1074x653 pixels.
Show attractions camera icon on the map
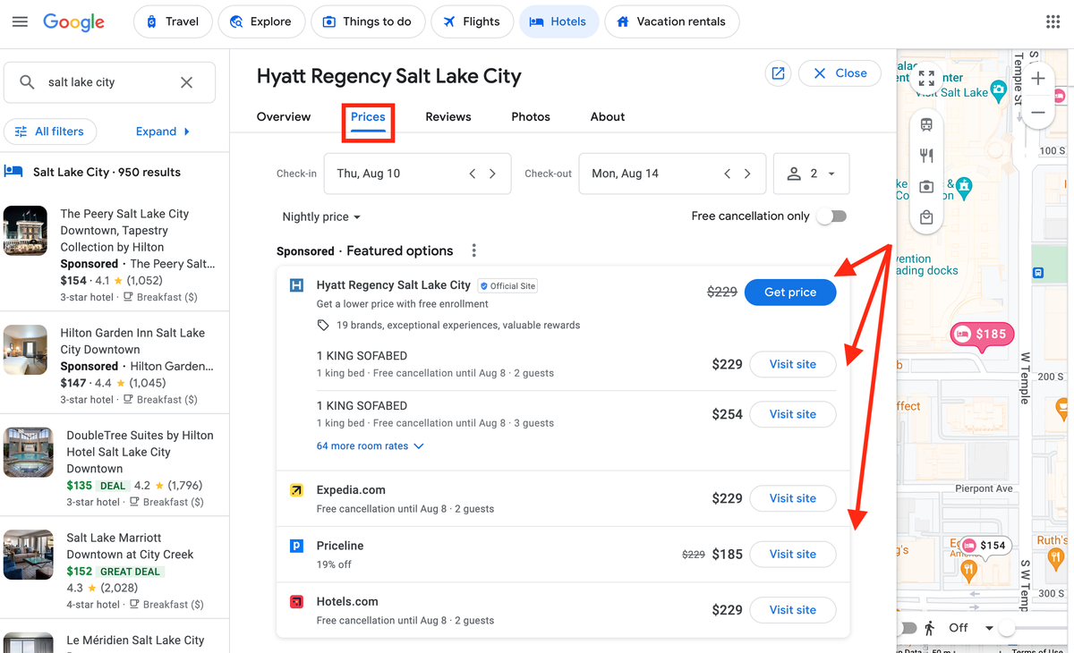pyautogui.click(x=926, y=186)
